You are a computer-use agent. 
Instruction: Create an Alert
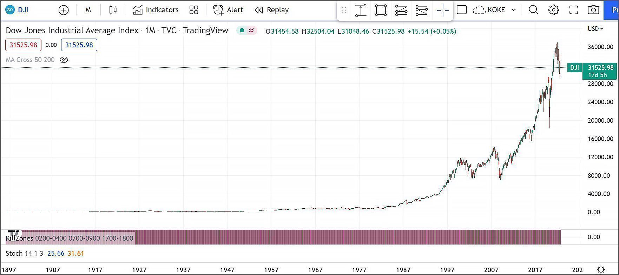[x=228, y=10]
